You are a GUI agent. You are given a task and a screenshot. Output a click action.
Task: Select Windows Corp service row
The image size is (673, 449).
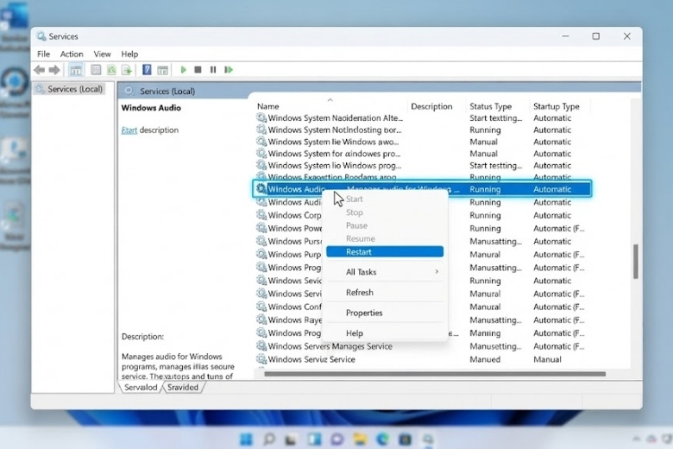point(422,215)
